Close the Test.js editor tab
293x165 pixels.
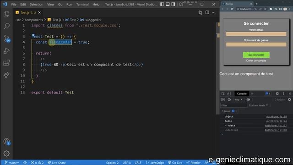pyautogui.click(x=39, y=12)
